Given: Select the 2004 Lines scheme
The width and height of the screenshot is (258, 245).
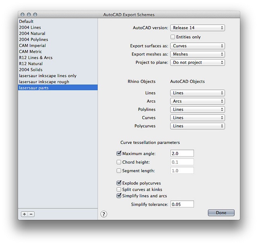Looking at the screenshot, I should (58, 27).
